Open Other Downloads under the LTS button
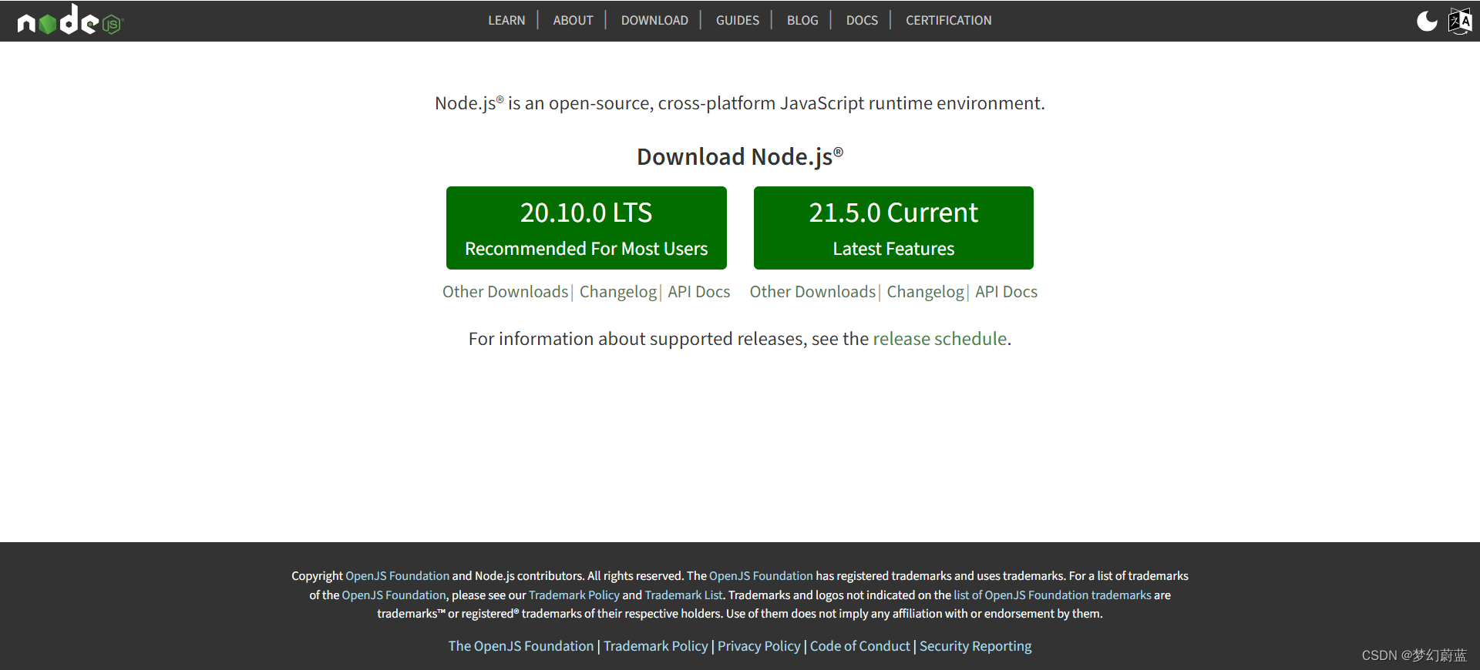This screenshot has height=670, width=1480. coord(505,292)
